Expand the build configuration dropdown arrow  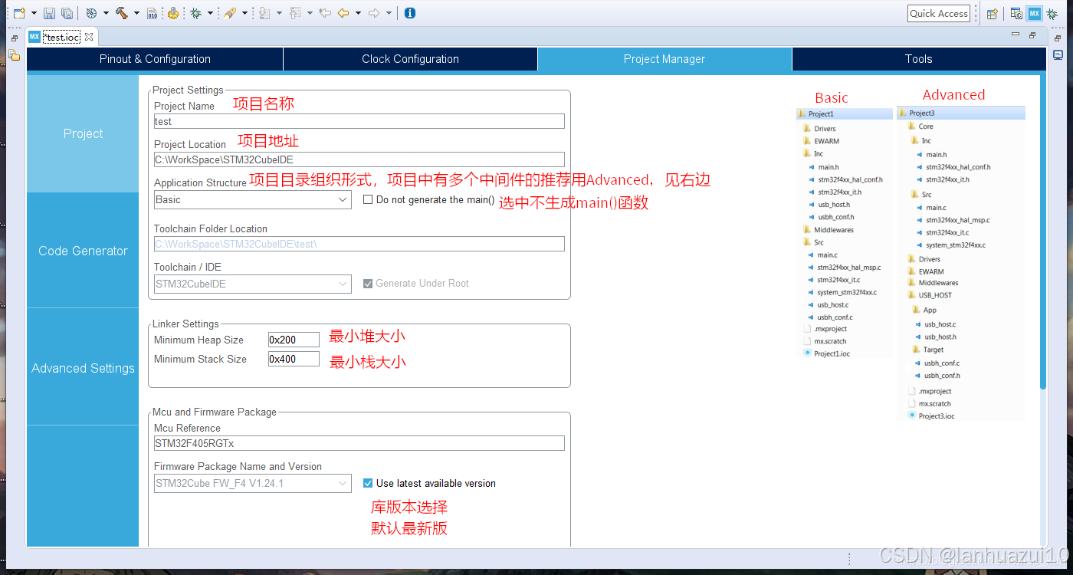click(x=106, y=13)
